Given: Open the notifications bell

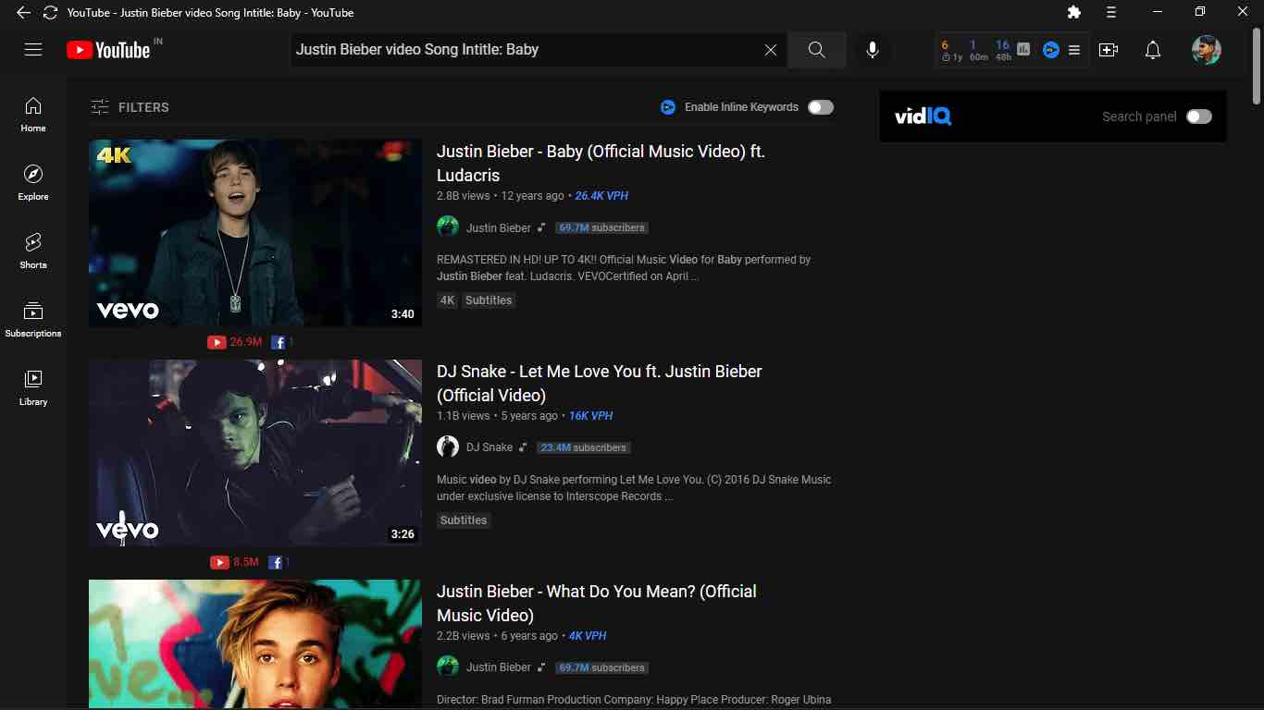Looking at the screenshot, I should (1153, 50).
